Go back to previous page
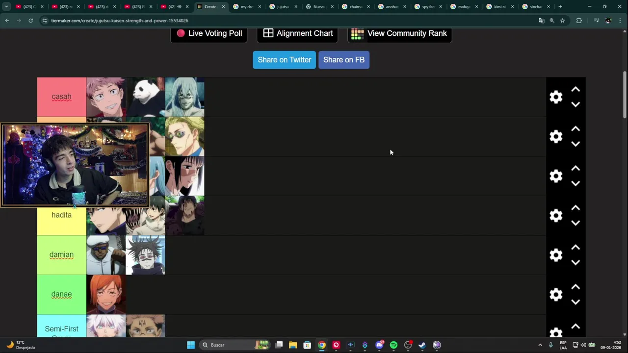This screenshot has height=353, width=628. [x=7, y=21]
